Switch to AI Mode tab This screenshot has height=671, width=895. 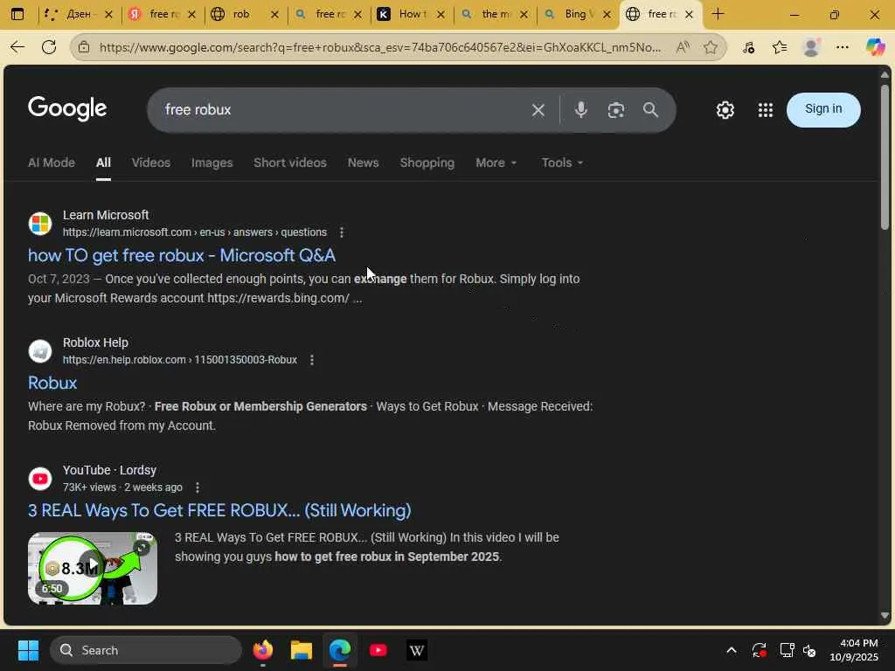pos(52,163)
